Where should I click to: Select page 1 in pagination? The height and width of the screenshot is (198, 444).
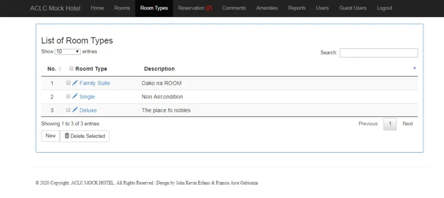pyautogui.click(x=390, y=124)
